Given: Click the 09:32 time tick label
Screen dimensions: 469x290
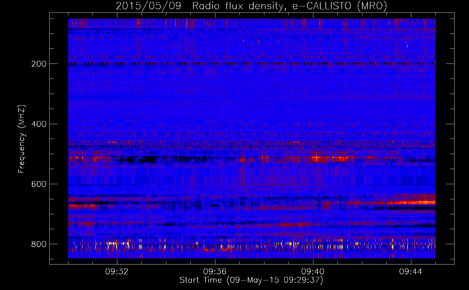Looking at the screenshot, I should (x=117, y=272).
